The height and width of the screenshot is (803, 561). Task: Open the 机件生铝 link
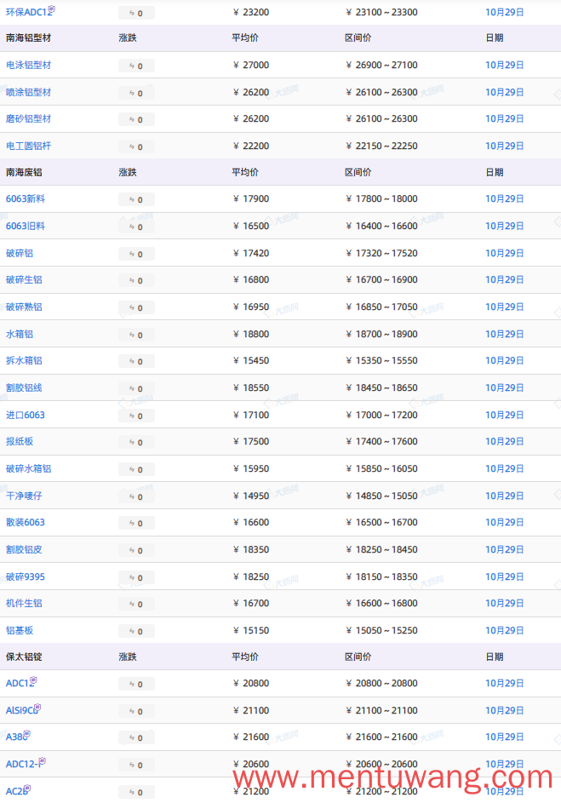[24, 603]
